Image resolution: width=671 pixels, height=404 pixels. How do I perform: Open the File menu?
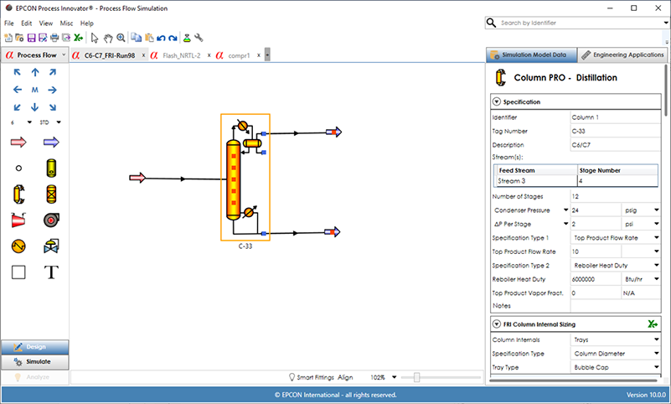9,23
